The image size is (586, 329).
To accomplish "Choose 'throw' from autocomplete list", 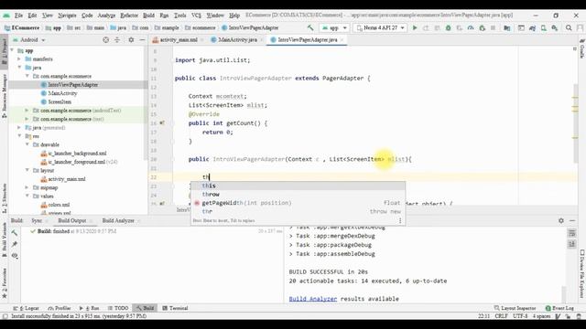I will 298,195.
